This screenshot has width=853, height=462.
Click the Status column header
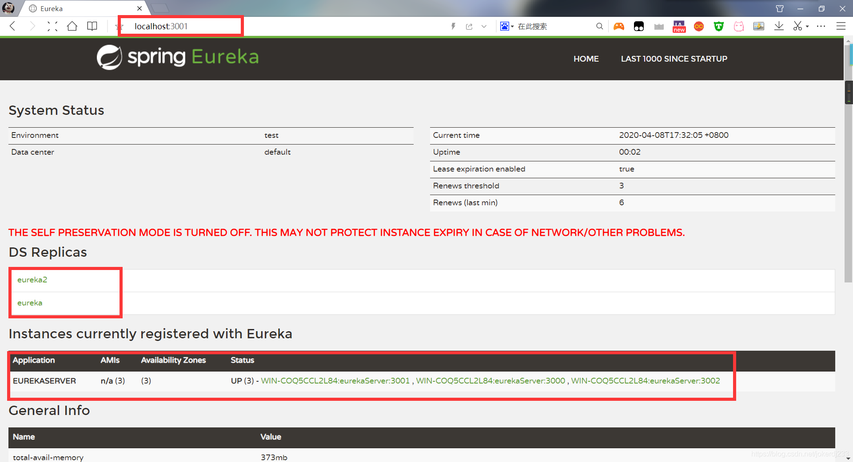(x=243, y=360)
